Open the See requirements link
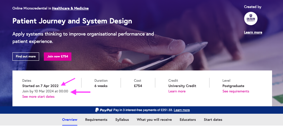This screenshot has width=283, height=130. point(236,91)
